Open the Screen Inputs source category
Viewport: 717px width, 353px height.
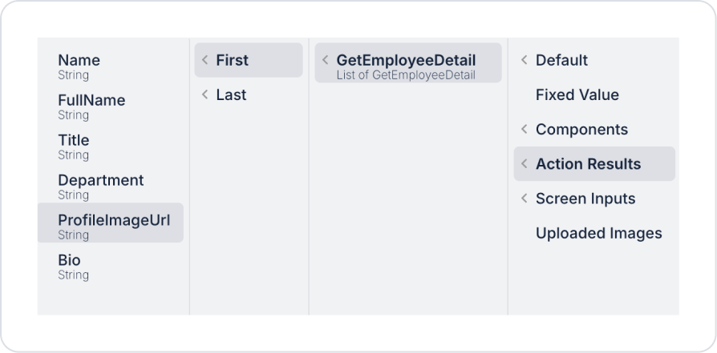[594, 199]
